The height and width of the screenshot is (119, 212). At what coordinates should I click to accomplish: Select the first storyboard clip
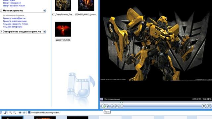pos(12,118)
